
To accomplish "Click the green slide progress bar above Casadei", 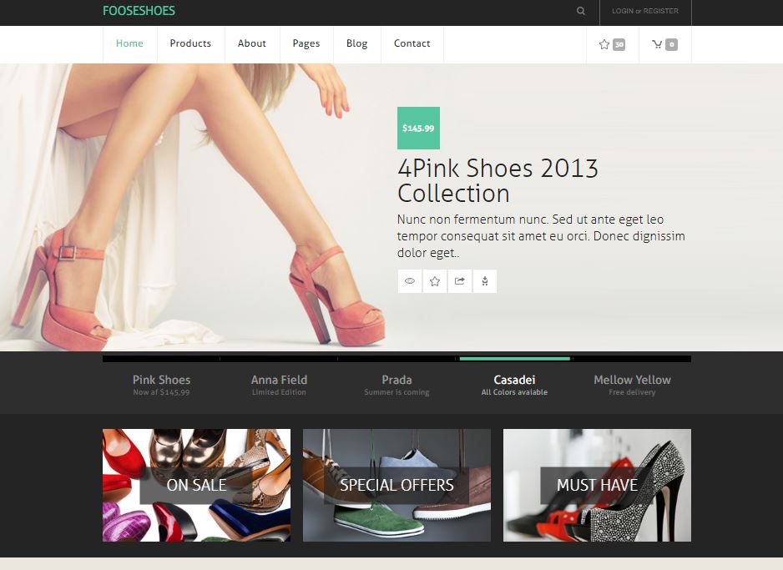I will pos(514,358).
